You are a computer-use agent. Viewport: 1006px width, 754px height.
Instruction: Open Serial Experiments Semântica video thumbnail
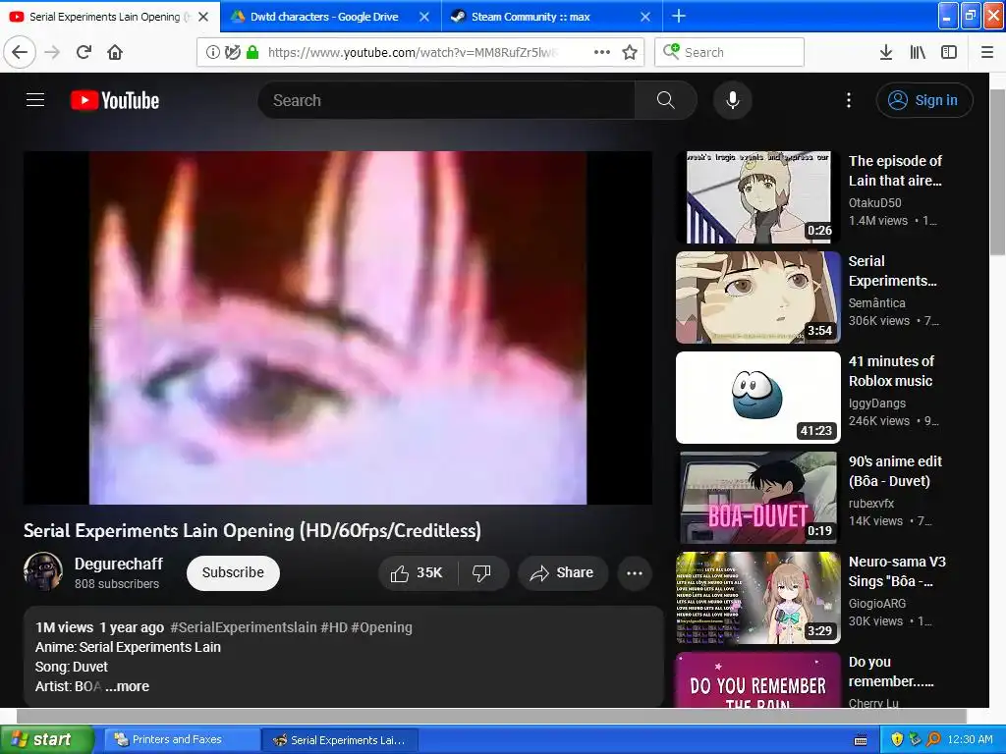point(757,297)
